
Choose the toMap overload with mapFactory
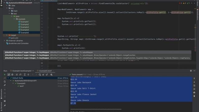[x=97, y=58]
